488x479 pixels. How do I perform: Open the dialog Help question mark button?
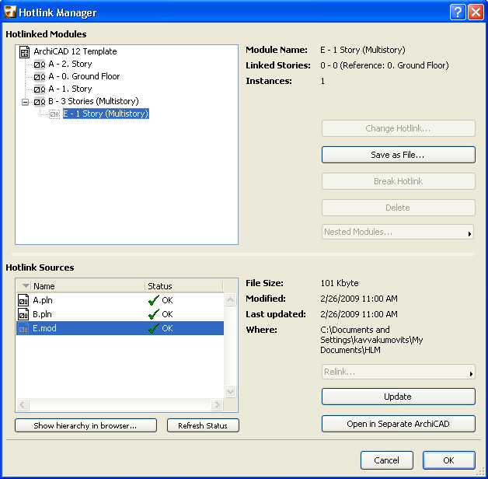pos(458,12)
